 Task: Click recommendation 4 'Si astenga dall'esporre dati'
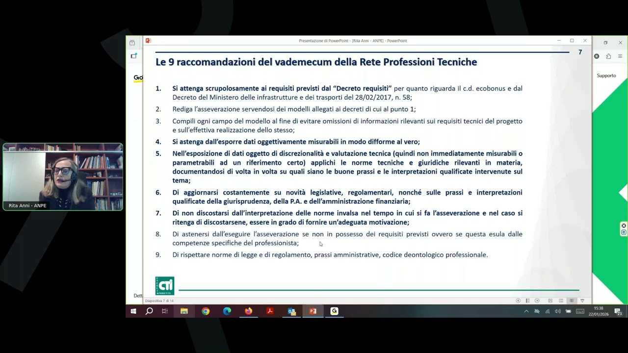coord(296,142)
